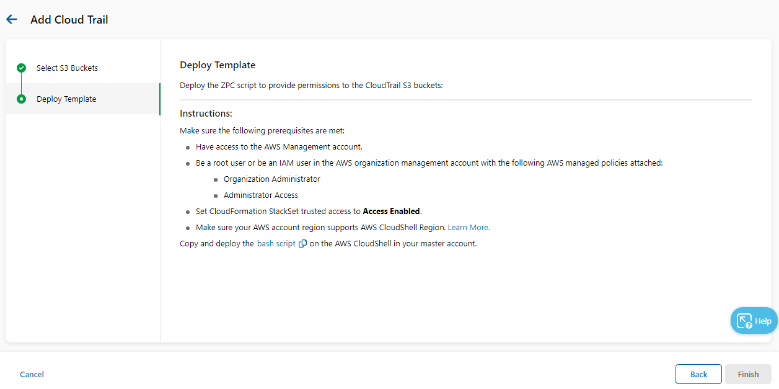The image size is (779, 389).
Task: Select the Deploy Template step label
Action: tap(66, 99)
